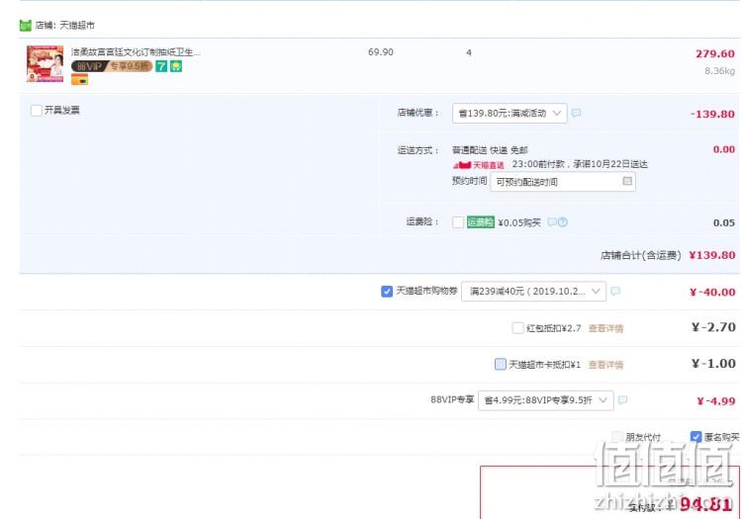Click the green 运费险 label badge

[480, 222]
